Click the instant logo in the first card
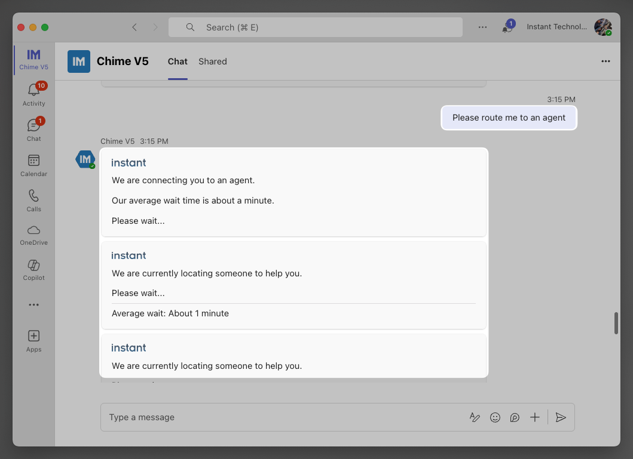 pyautogui.click(x=129, y=162)
